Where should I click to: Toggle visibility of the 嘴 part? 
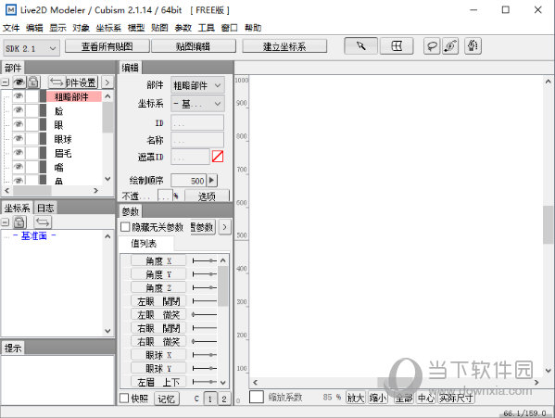click(x=19, y=167)
